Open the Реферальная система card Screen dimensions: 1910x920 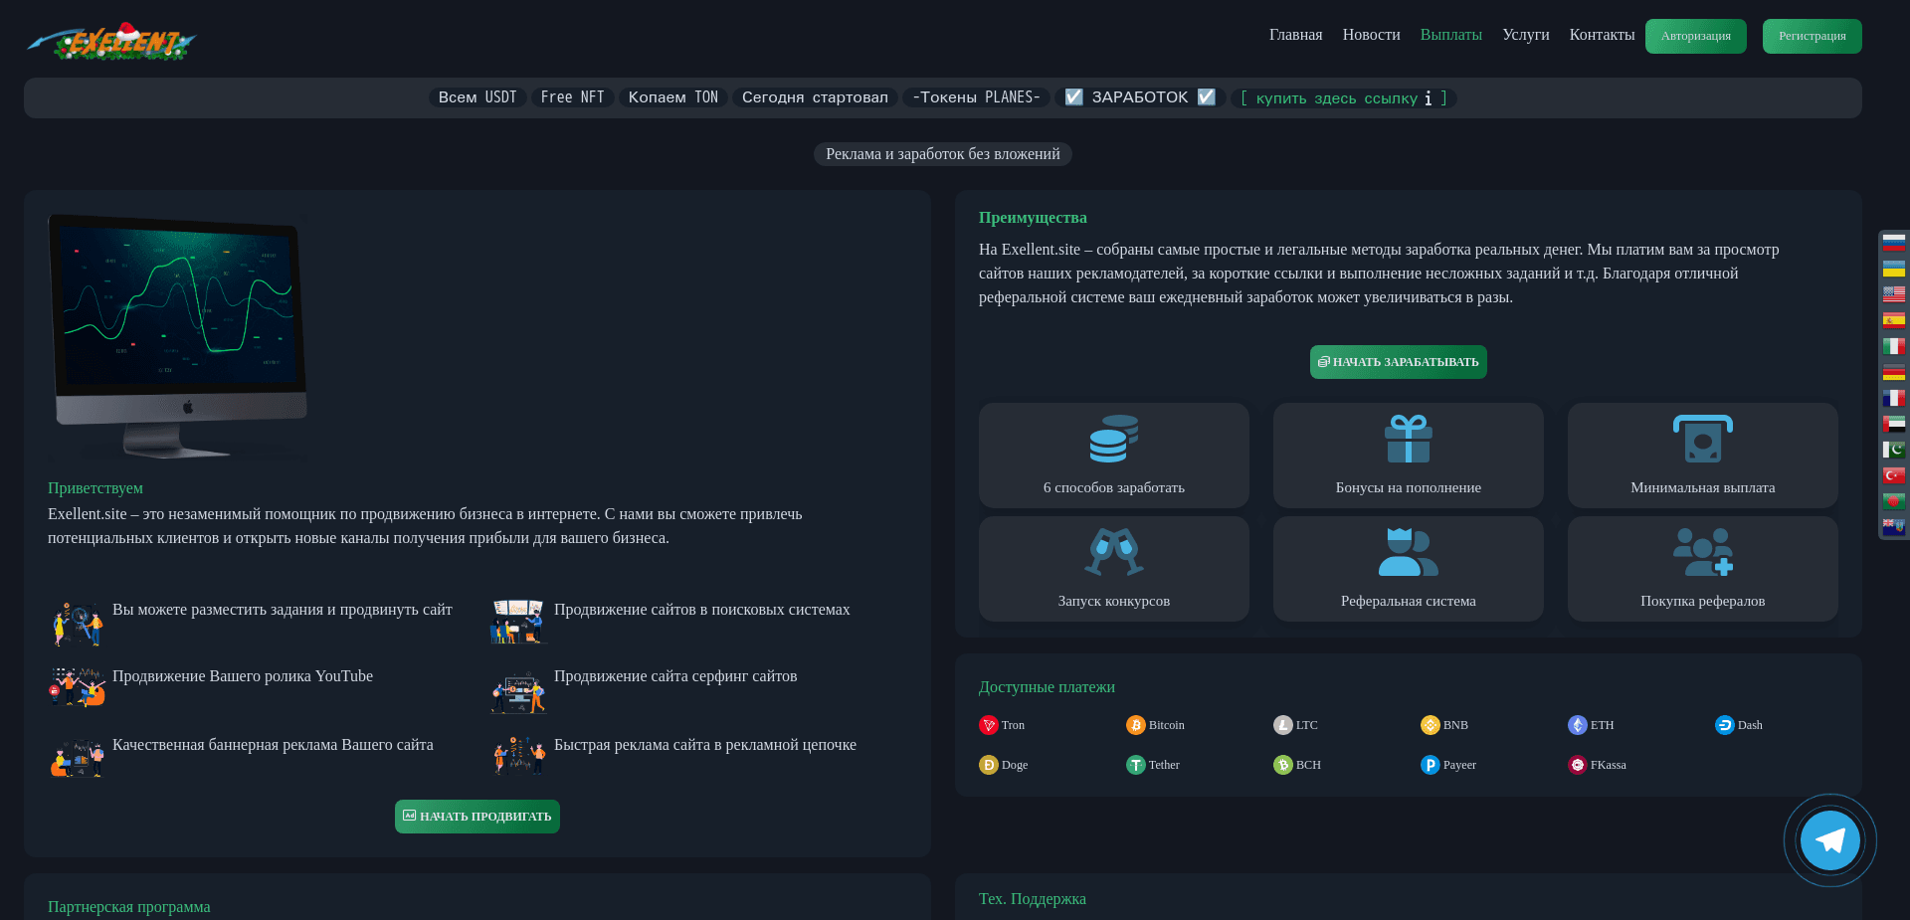point(1408,569)
